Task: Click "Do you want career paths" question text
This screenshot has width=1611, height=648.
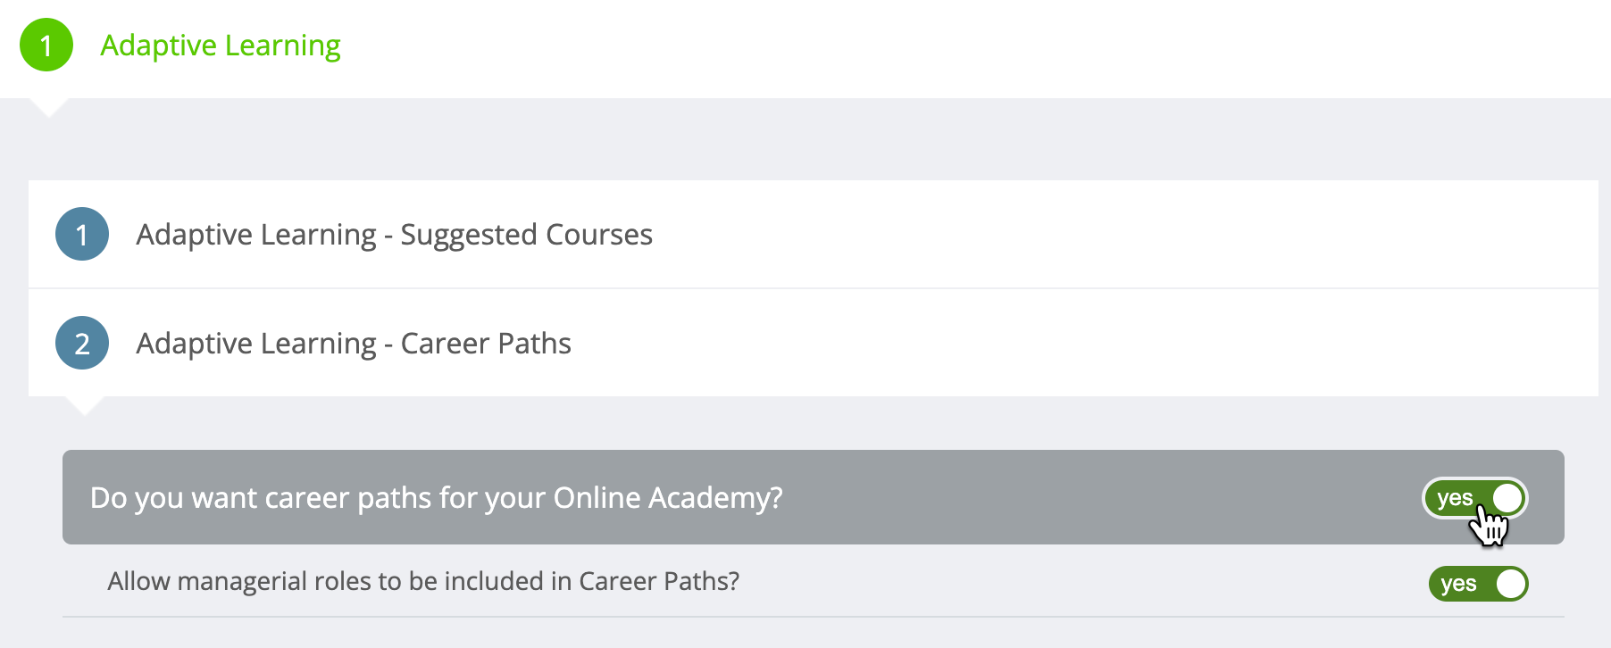Action: (x=437, y=497)
